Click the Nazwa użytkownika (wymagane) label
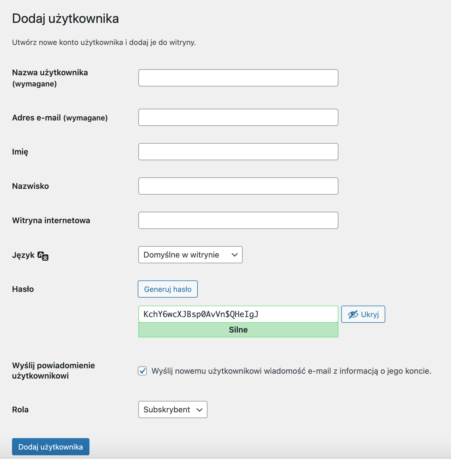 coord(50,78)
